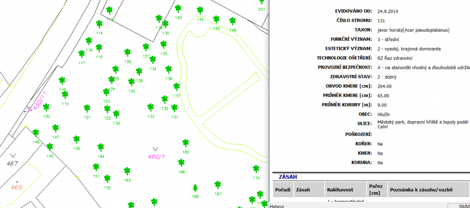470x208 pixels.
Task: Select tree 146 marker
Action: 232,21
